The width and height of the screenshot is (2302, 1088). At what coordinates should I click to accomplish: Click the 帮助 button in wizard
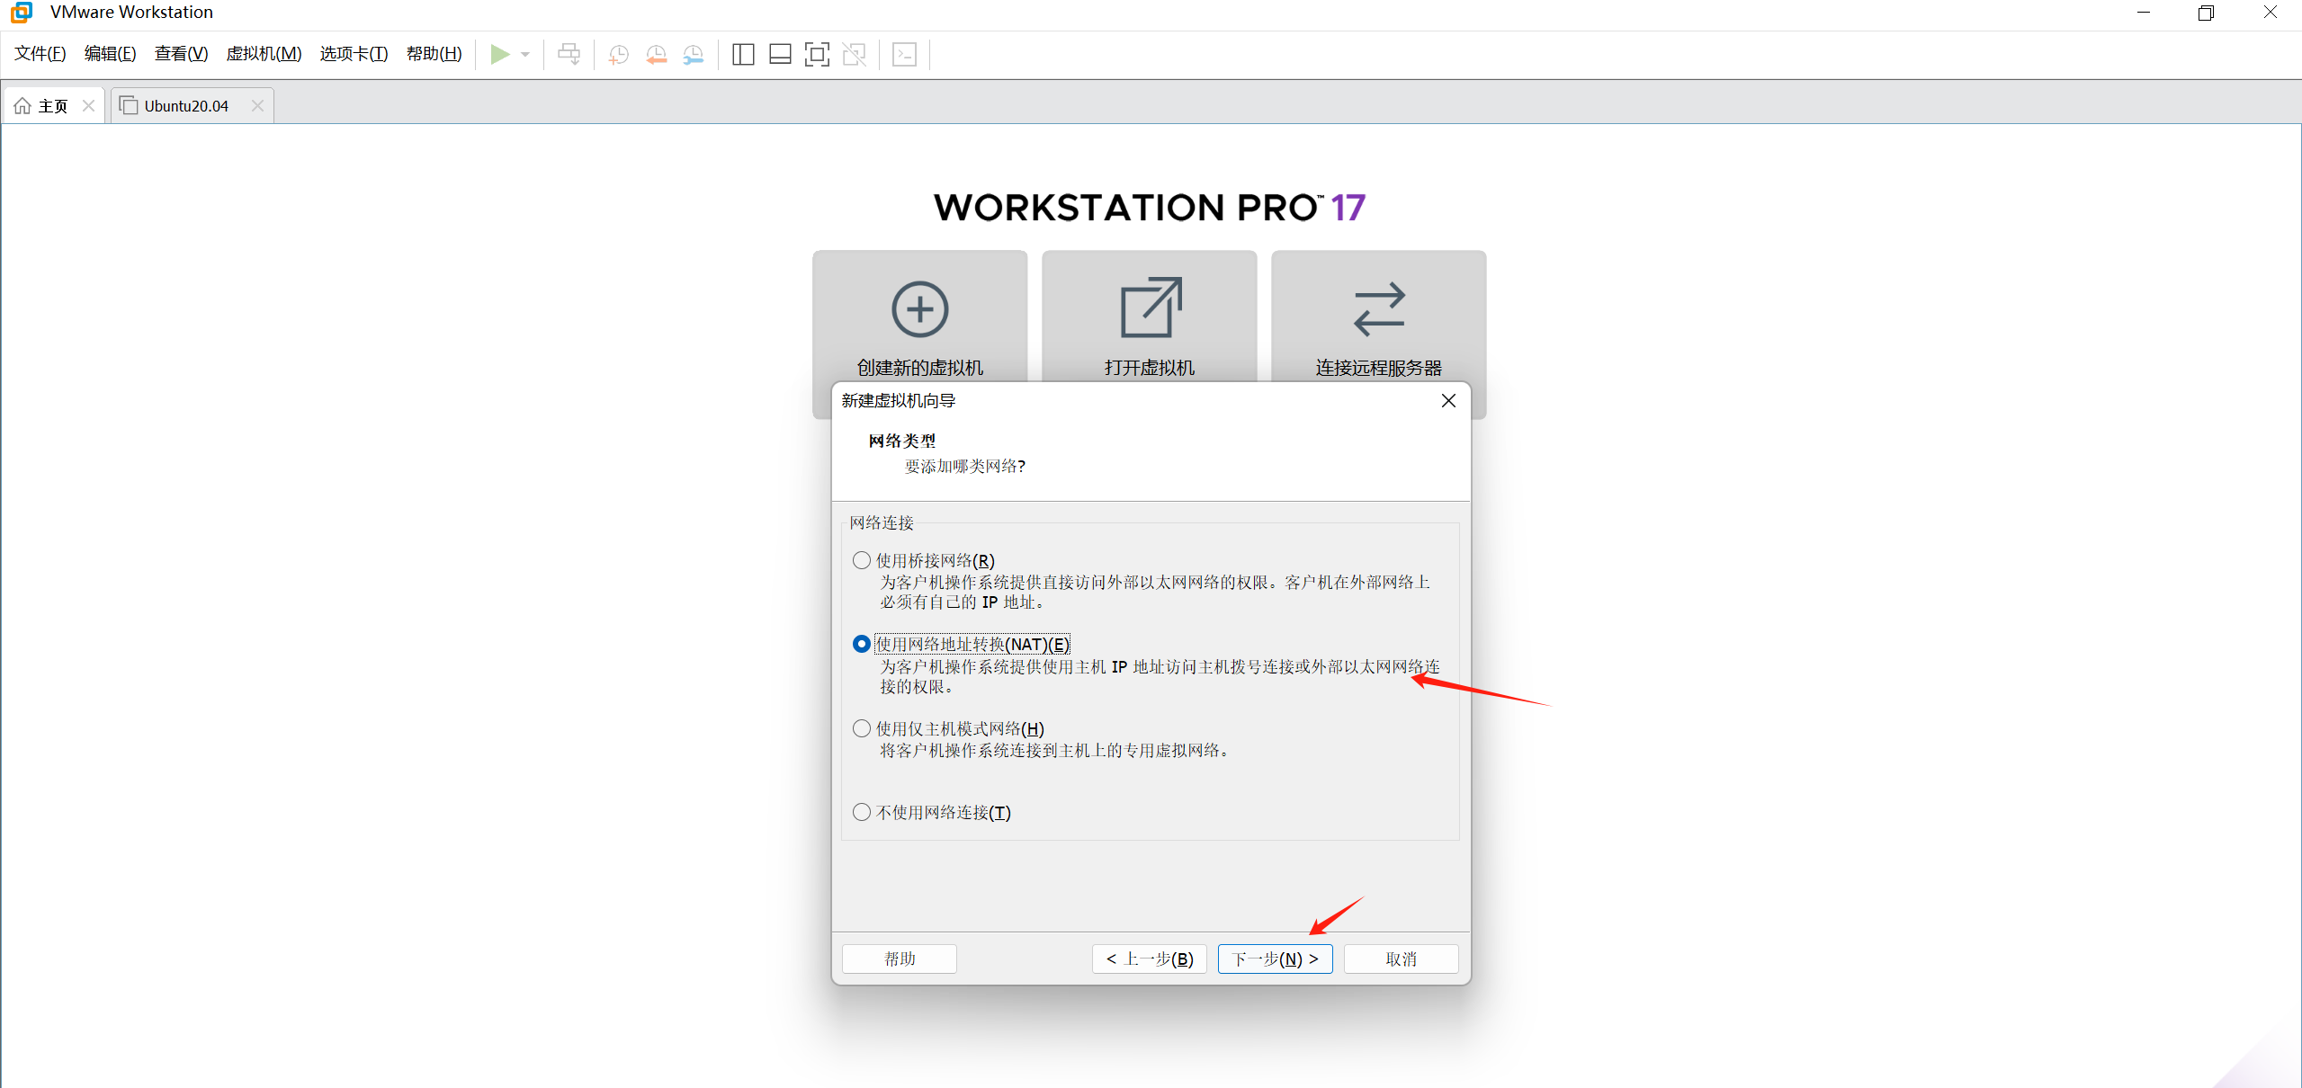pyautogui.click(x=899, y=959)
